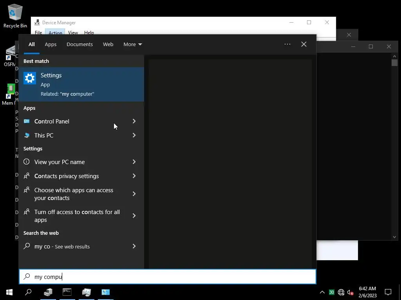Expand the Control Panel result arrow
Image resolution: width=401 pixels, height=300 pixels.
(x=134, y=121)
